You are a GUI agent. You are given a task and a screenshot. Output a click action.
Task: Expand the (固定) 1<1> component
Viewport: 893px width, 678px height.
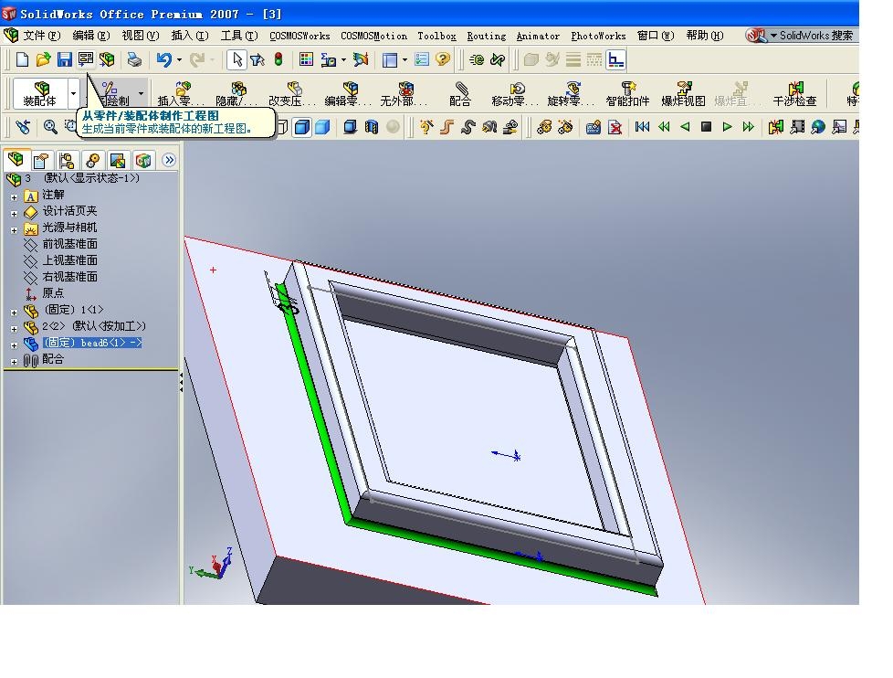15,313
